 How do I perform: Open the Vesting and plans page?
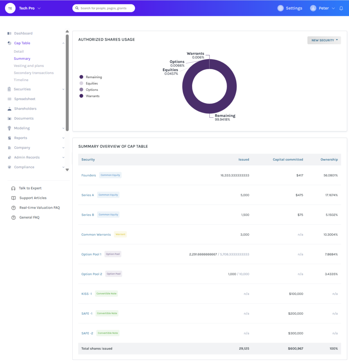tap(29, 66)
